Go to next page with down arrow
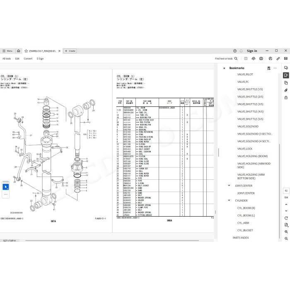This screenshot has height=290, width=290. click(286, 211)
